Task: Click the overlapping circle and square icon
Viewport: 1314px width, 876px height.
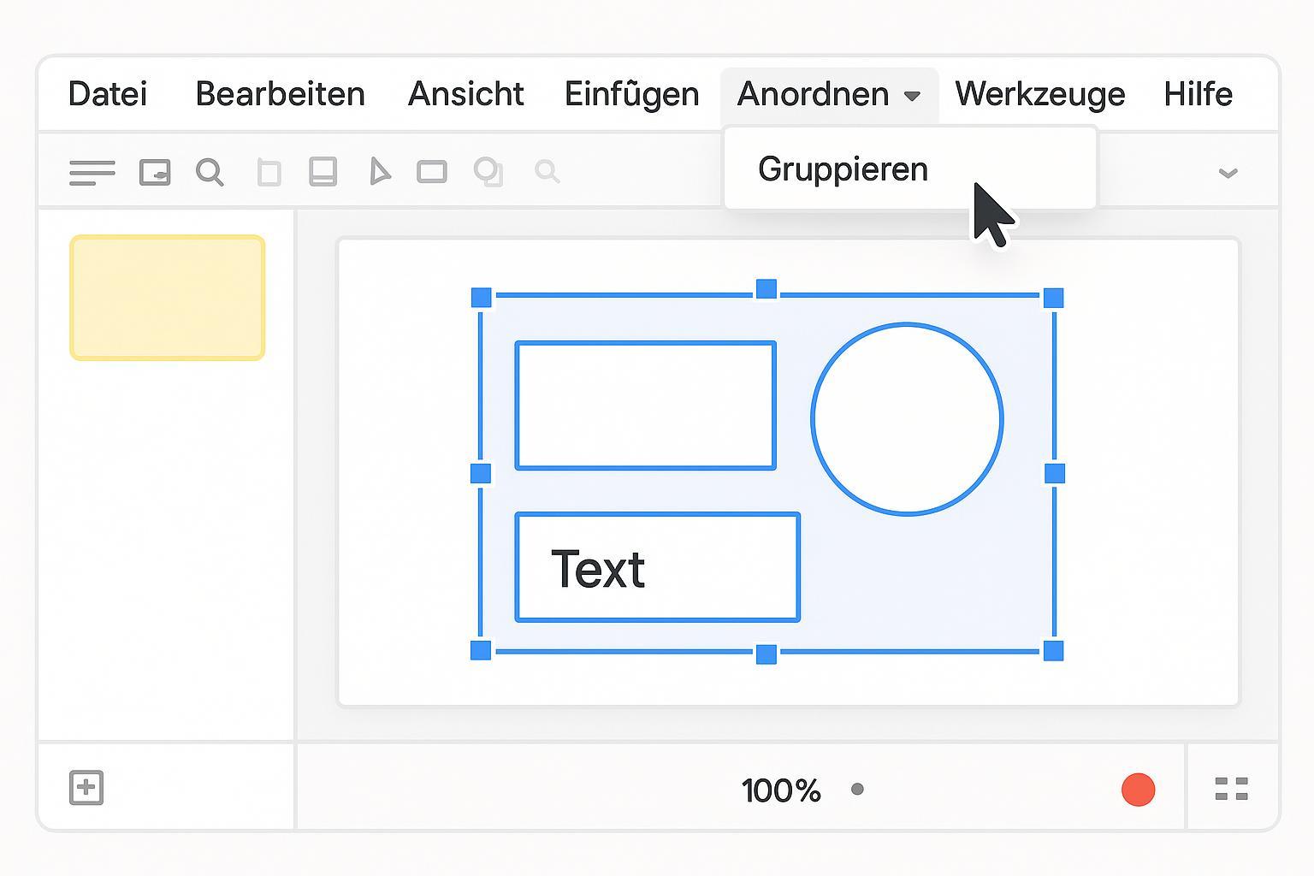Action: [x=488, y=172]
